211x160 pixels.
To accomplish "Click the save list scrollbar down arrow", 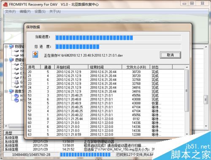I will tap(187, 134).
